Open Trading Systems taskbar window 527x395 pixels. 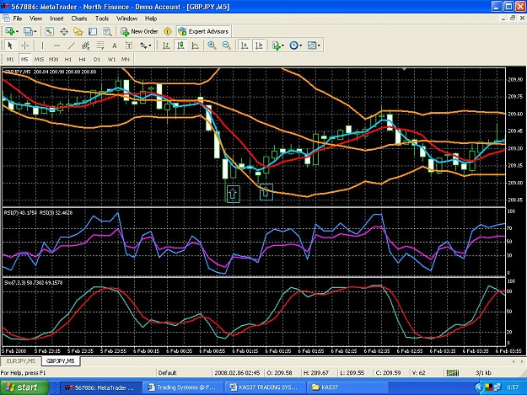coord(183,387)
